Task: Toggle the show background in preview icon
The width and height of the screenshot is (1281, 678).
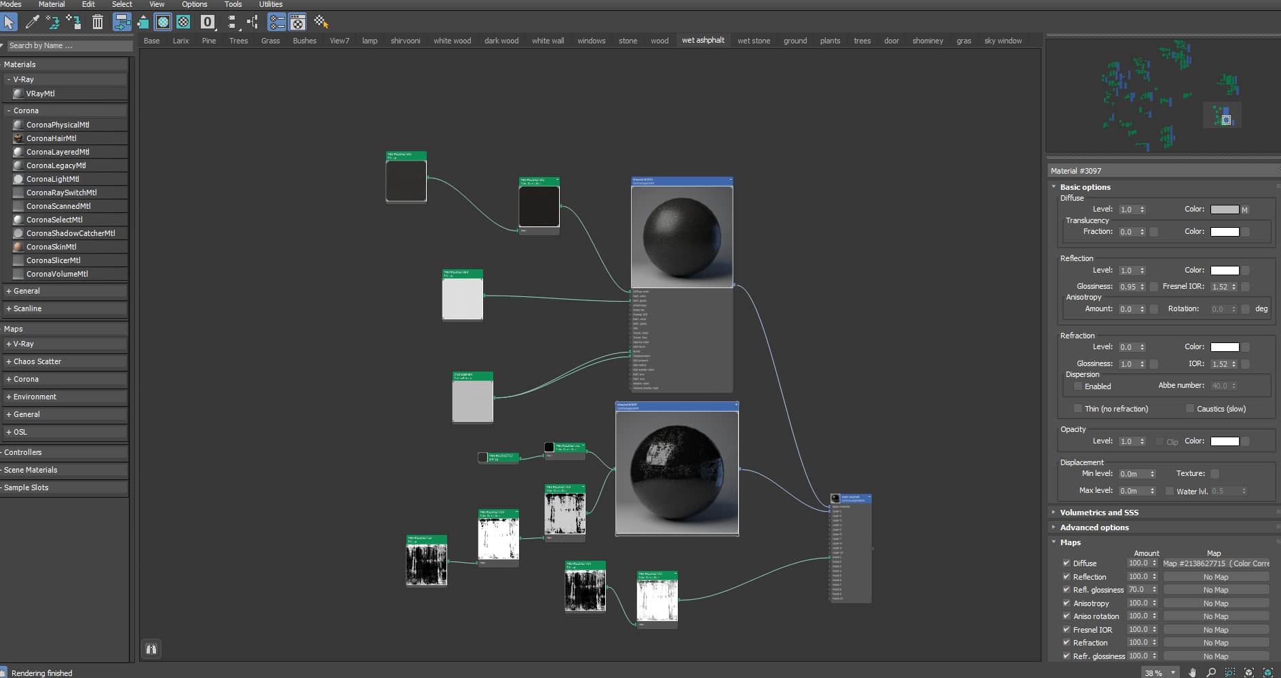Action: coord(183,22)
